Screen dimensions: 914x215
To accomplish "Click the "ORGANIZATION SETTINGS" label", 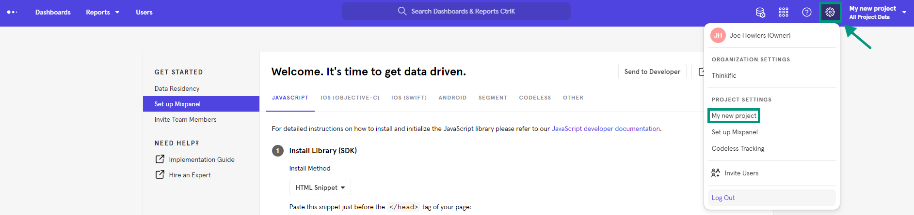I will pos(751,59).
